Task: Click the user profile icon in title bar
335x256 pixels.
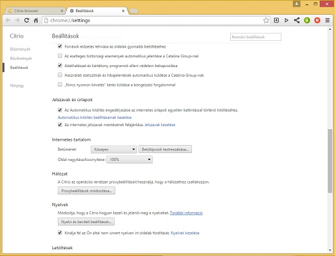Action: [x=297, y=4]
